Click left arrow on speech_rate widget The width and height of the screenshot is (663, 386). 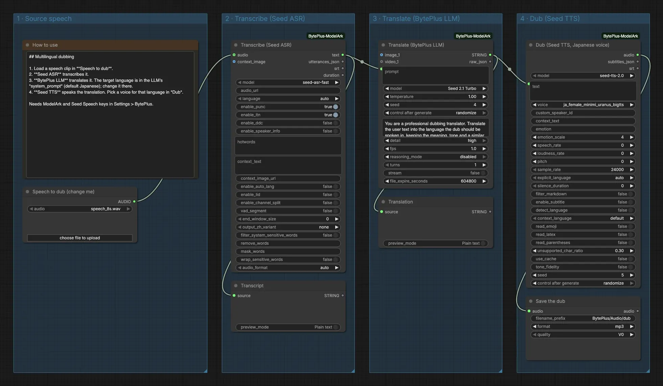[x=534, y=145]
